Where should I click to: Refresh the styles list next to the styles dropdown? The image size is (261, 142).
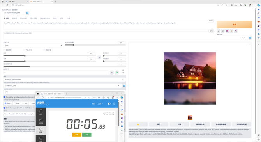[x=250, y=38]
